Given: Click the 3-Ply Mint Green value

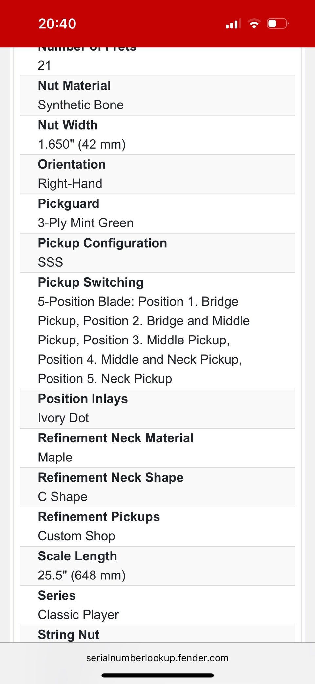Looking at the screenshot, I should (x=86, y=223).
